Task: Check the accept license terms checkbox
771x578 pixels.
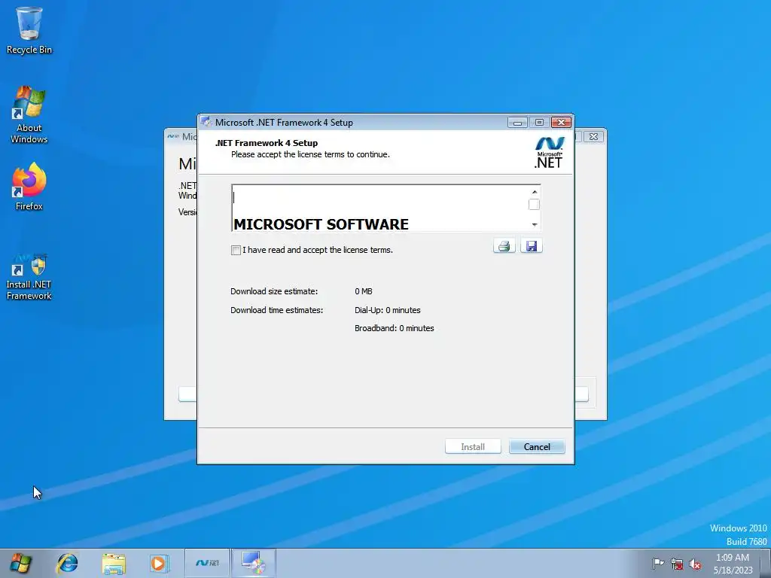Action: (236, 250)
